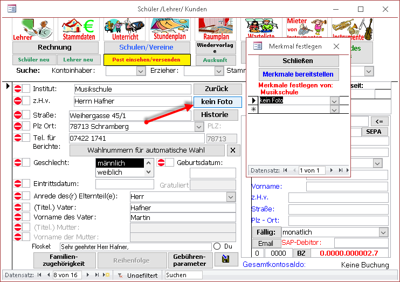
Task: Select the Du radio button
Action: click(x=217, y=246)
